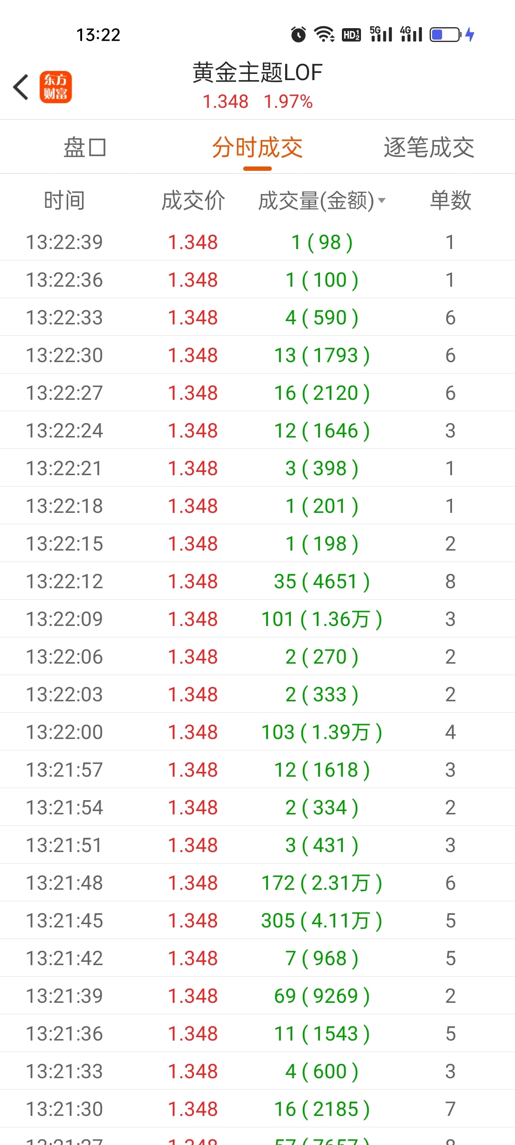
Task: Tap the Wi-Fi status icon
Action: (x=324, y=34)
